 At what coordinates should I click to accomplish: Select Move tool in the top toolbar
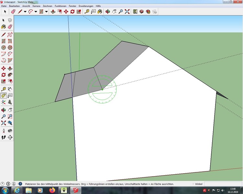pyautogui.click(x=66, y=12)
